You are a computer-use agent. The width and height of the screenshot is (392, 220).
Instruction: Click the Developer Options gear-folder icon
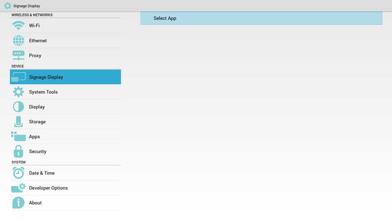pyautogui.click(x=18, y=188)
